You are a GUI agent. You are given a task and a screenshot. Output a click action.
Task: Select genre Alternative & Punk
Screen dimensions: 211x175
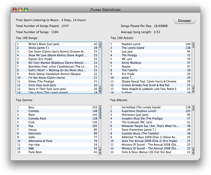click(x=57, y=141)
